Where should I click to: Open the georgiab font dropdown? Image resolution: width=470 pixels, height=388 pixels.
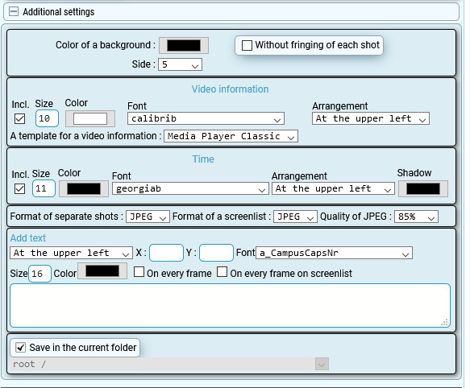point(190,189)
